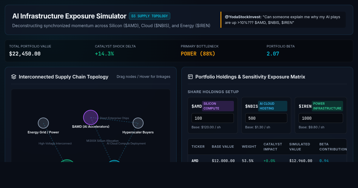Click the D3 SUPPLY TOPOLOGY badge
This screenshot has width=358, height=188.
tap(149, 16)
